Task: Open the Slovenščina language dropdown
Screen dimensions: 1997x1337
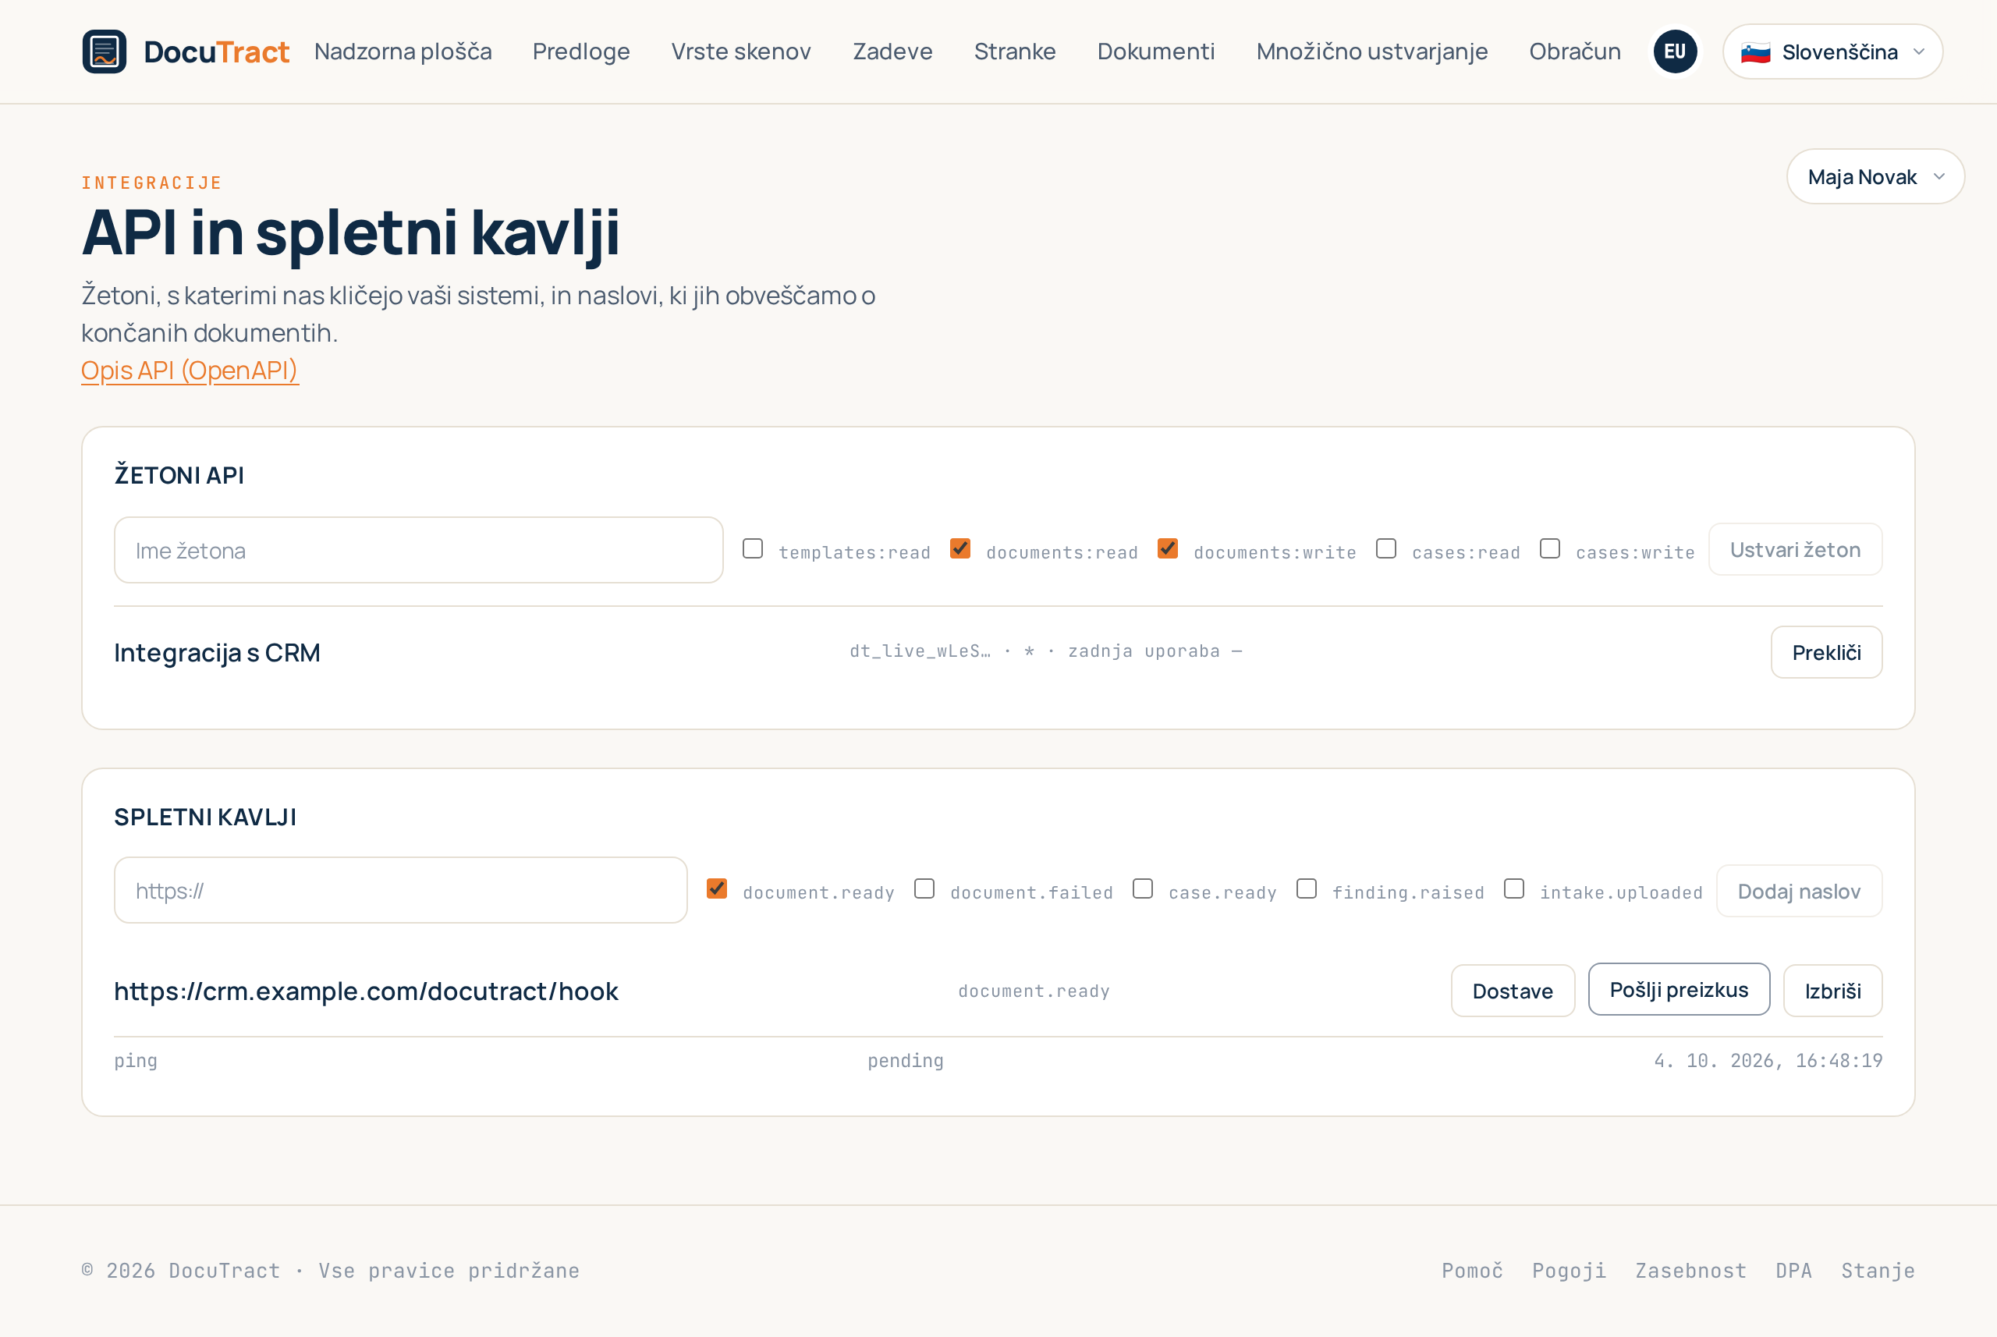Action: [1832, 52]
